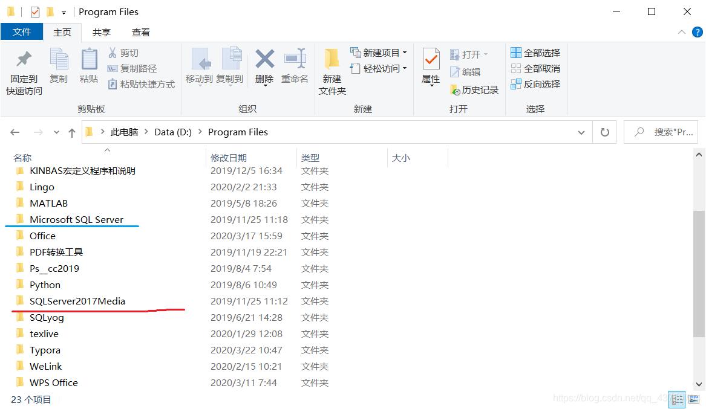Click Properties checkmark icon in title bar
The image size is (706, 409).
click(35, 12)
